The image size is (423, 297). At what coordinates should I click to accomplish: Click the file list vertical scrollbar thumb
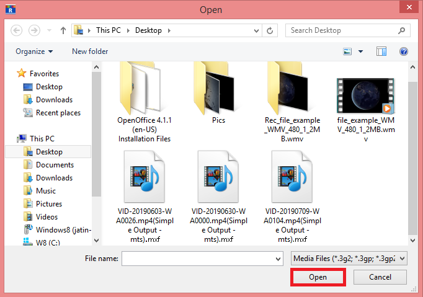(412, 158)
